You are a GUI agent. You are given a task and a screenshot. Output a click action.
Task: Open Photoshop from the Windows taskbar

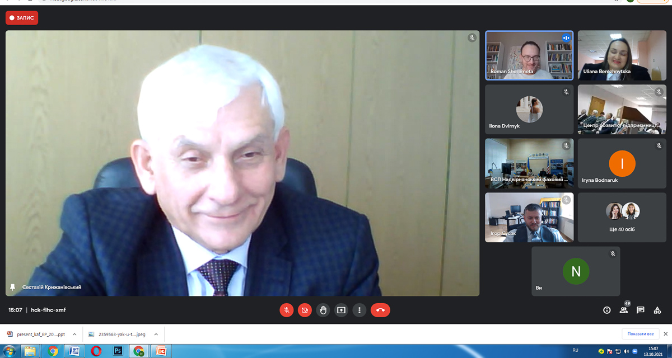point(118,351)
